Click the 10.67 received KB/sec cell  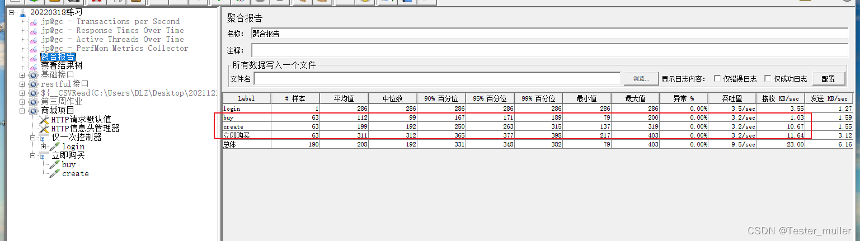[781, 126]
